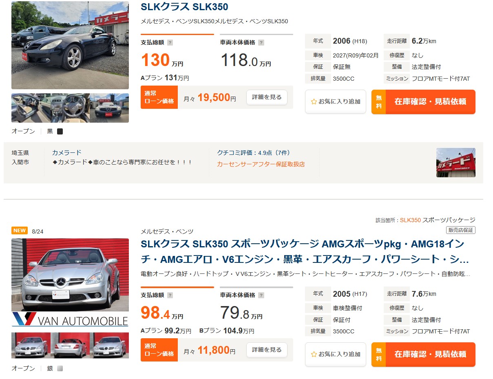Add the 2006 SLK350 to favorites
Viewport: 493px width, 379px height.
click(336, 101)
